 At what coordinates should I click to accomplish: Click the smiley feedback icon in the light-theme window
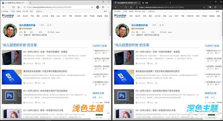tap(103, 7)
